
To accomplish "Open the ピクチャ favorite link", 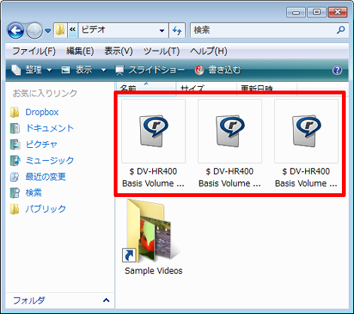I will 41,144.
